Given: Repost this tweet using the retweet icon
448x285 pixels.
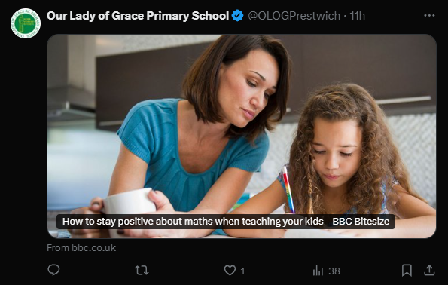Looking at the screenshot, I should 142,271.
